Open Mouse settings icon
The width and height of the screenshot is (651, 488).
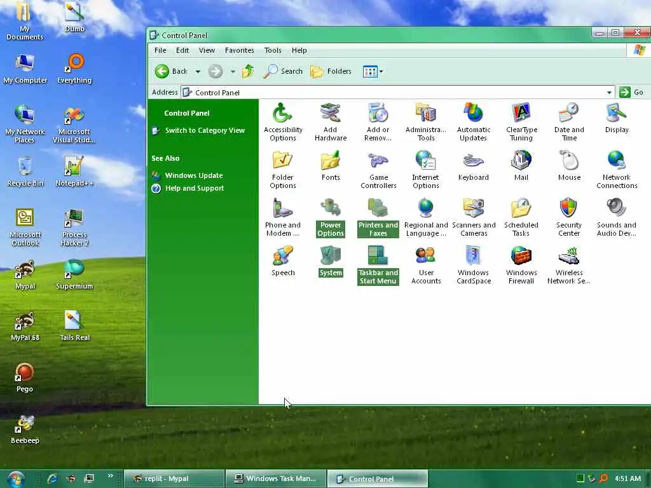coord(569,166)
